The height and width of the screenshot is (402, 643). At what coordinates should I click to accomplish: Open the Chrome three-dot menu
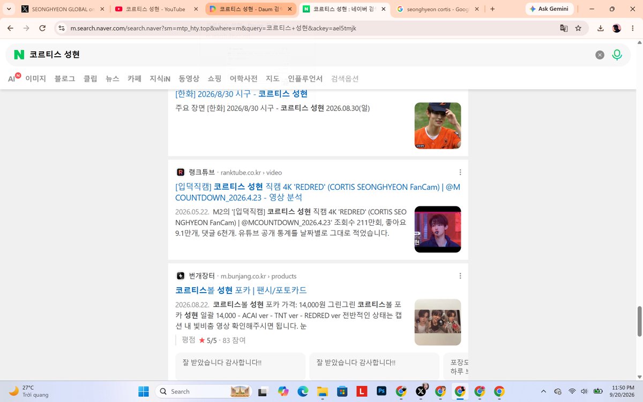tap(632, 28)
